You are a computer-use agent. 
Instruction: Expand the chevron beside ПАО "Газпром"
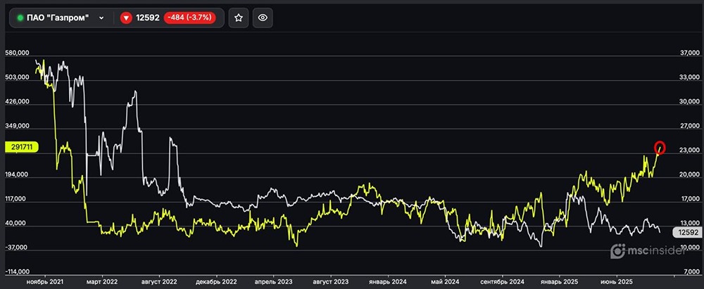102,18
